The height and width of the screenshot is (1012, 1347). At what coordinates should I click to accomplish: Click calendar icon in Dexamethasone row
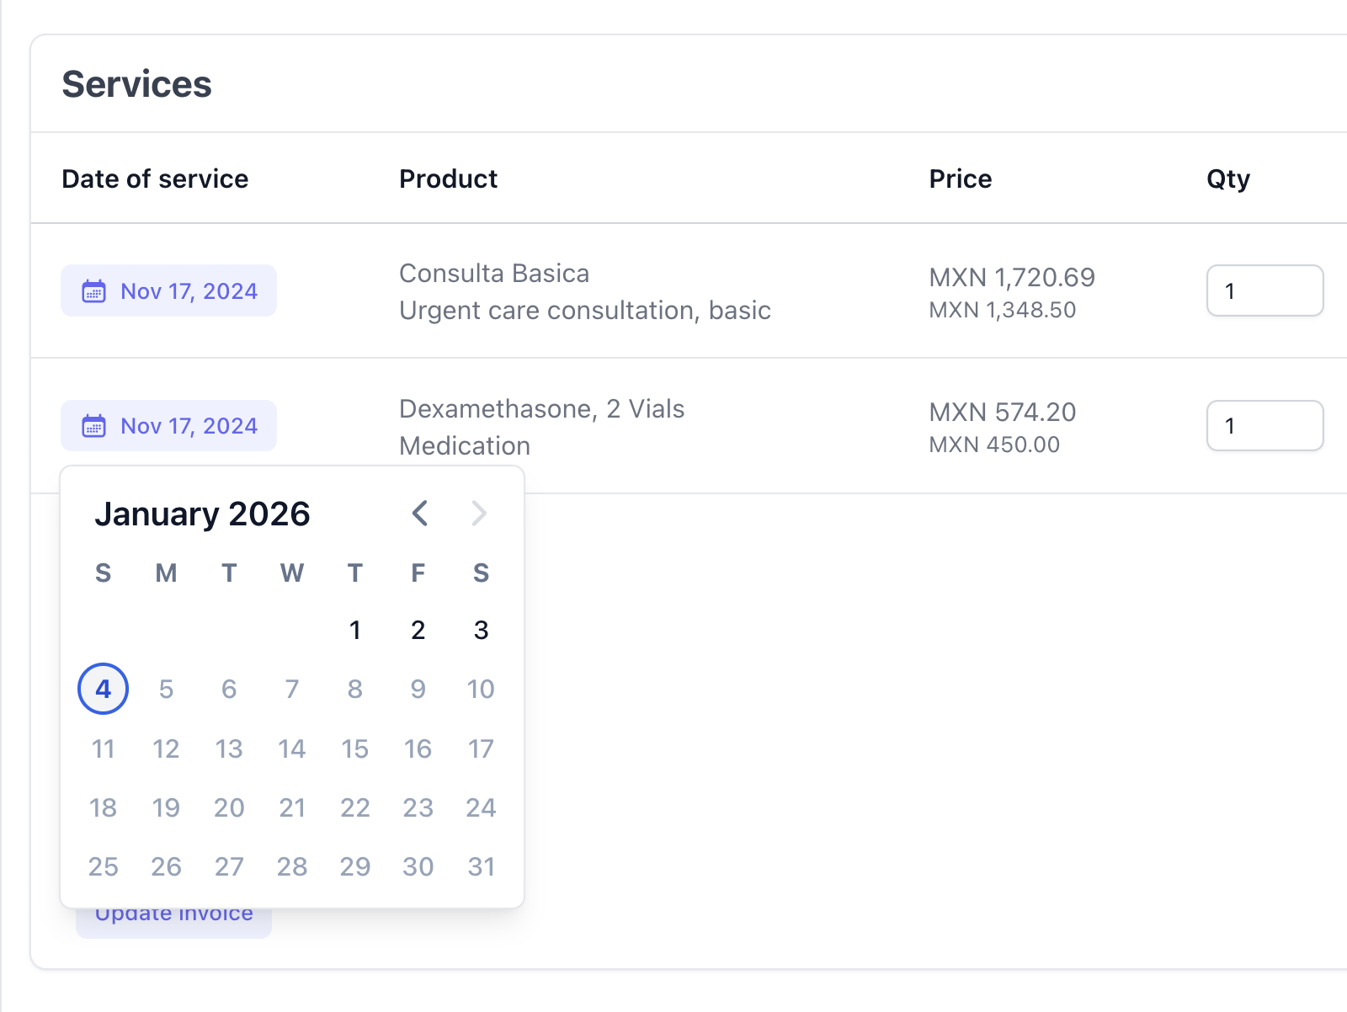pos(93,426)
